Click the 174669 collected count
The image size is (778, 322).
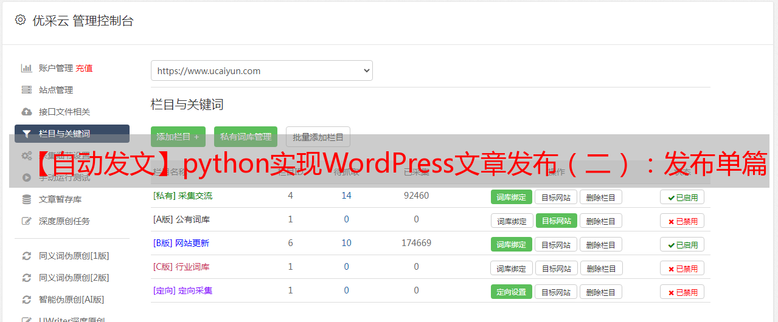(x=416, y=243)
